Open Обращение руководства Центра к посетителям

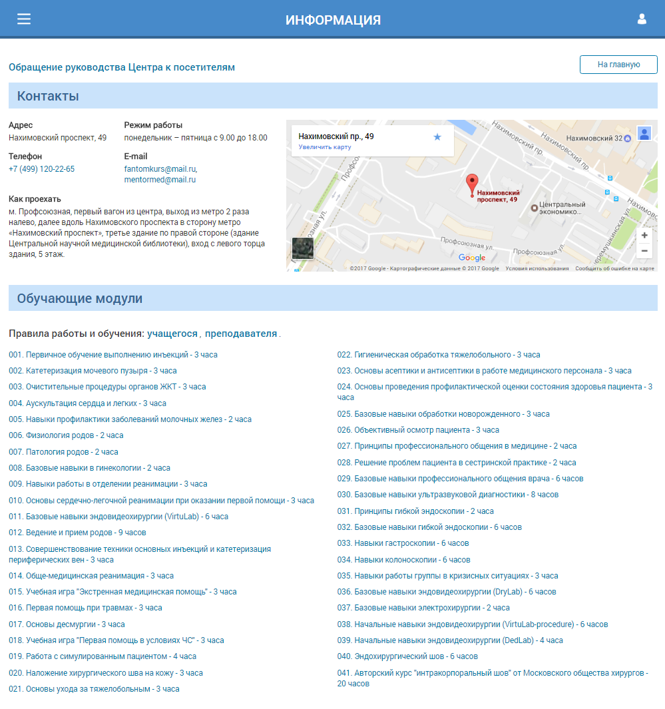tap(122, 67)
